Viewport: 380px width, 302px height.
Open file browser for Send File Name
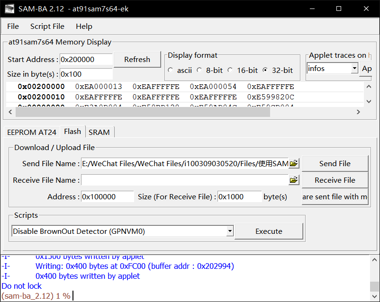[293, 163]
